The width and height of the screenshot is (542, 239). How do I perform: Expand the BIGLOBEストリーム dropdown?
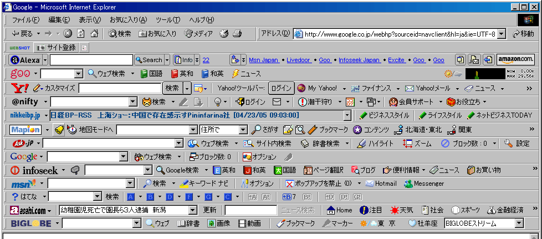pyautogui.click(x=519, y=223)
